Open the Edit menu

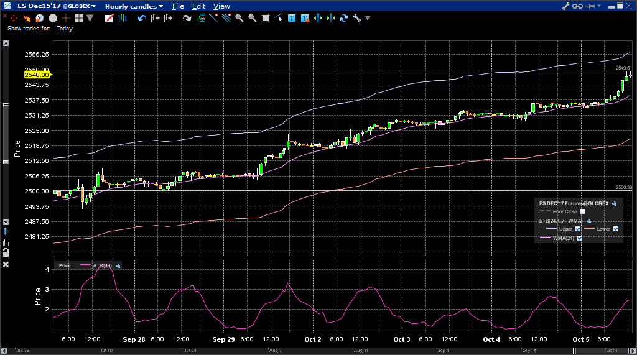(x=198, y=6)
